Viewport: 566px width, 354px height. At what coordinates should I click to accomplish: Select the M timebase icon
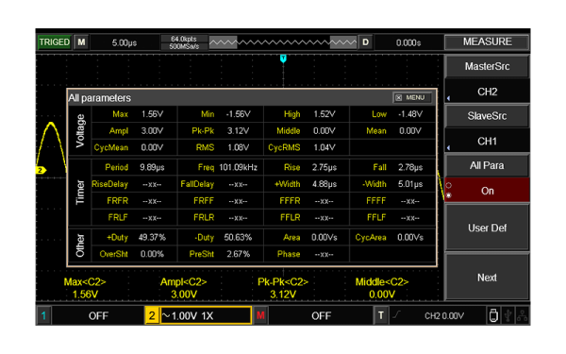pyautogui.click(x=81, y=42)
